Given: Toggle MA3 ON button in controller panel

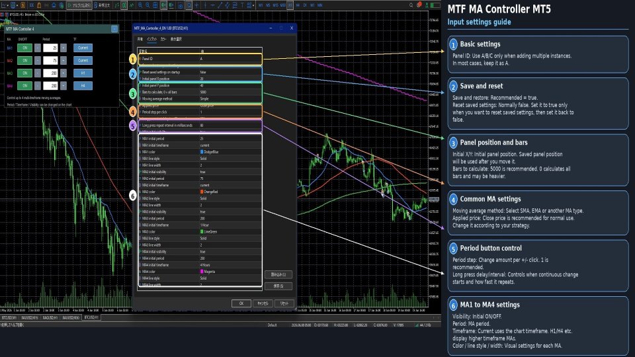Looking at the screenshot, I should point(24,73).
